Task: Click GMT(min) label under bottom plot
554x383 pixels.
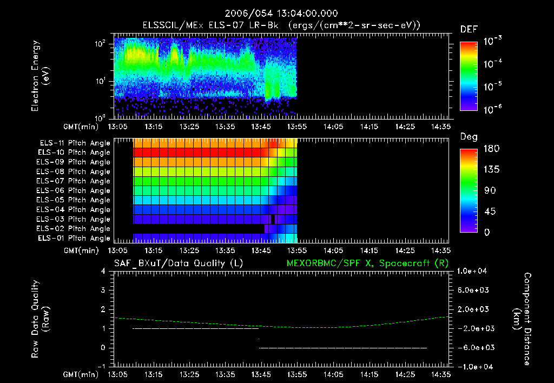Action: [x=81, y=374]
